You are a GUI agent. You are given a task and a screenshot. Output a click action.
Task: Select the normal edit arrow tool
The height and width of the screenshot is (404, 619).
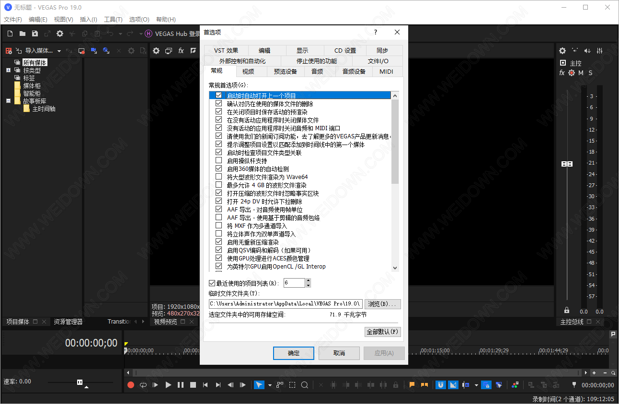point(259,385)
